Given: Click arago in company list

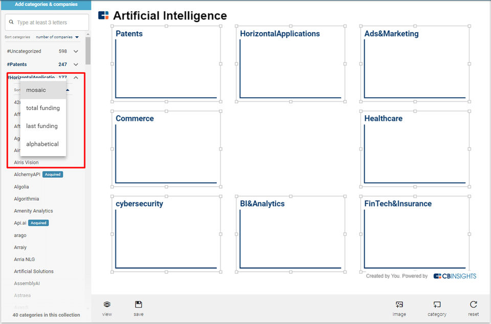Looking at the screenshot, I should coord(20,235).
